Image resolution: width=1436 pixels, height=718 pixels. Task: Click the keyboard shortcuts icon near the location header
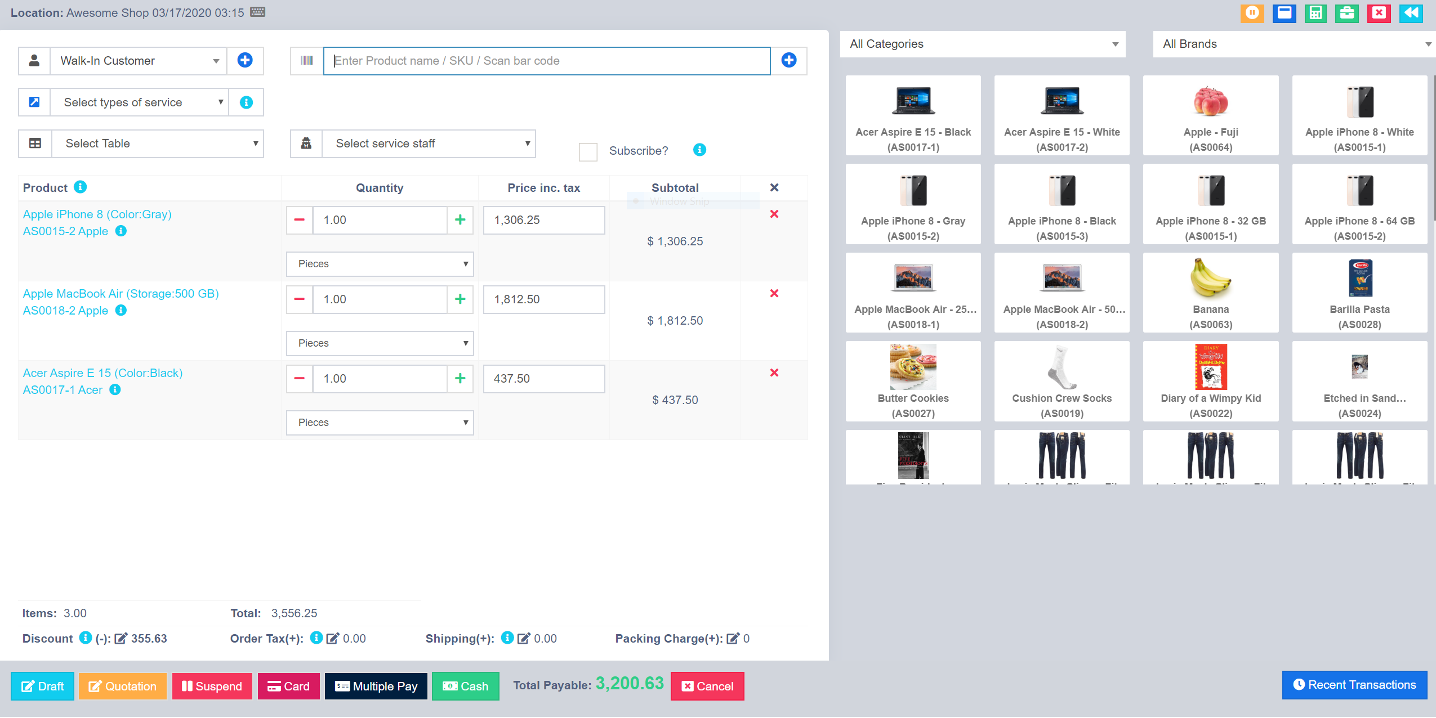click(x=257, y=12)
